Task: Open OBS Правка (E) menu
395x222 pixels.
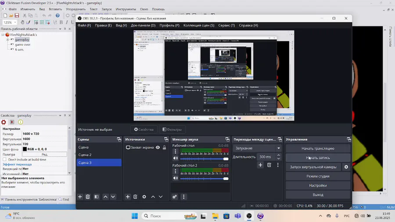Action: [103, 25]
